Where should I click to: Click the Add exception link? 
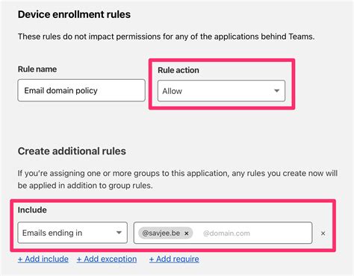coord(107,259)
